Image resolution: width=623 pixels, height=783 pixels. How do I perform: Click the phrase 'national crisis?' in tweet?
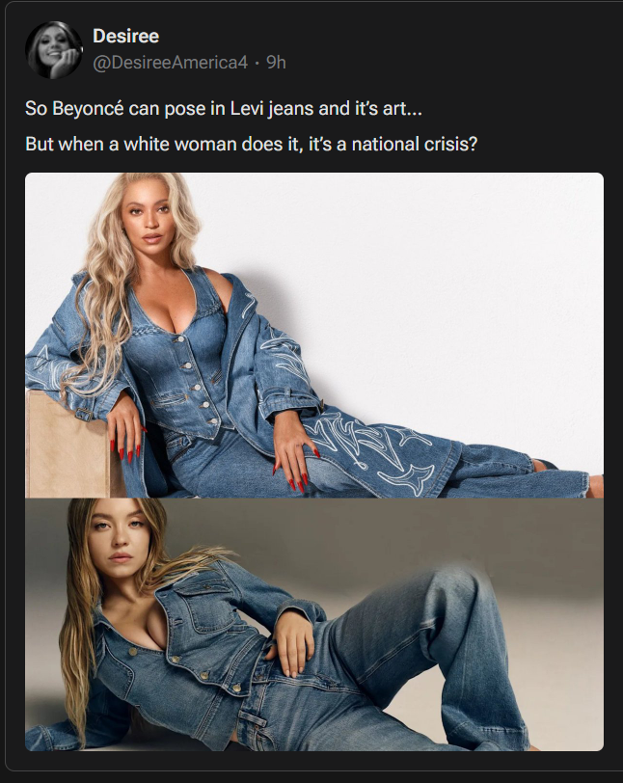415,145
